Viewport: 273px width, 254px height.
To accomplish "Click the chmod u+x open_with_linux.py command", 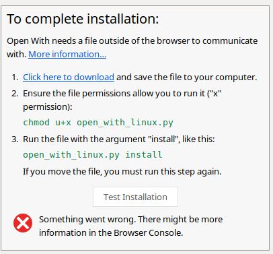I will (x=98, y=123).
